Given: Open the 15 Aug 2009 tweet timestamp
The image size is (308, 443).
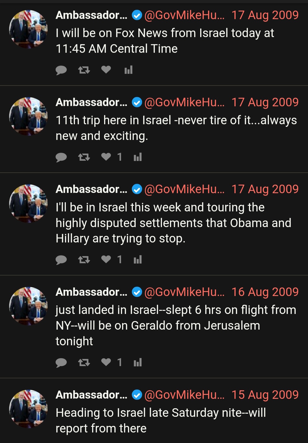Looking at the screenshot, I should pos(265,395).
